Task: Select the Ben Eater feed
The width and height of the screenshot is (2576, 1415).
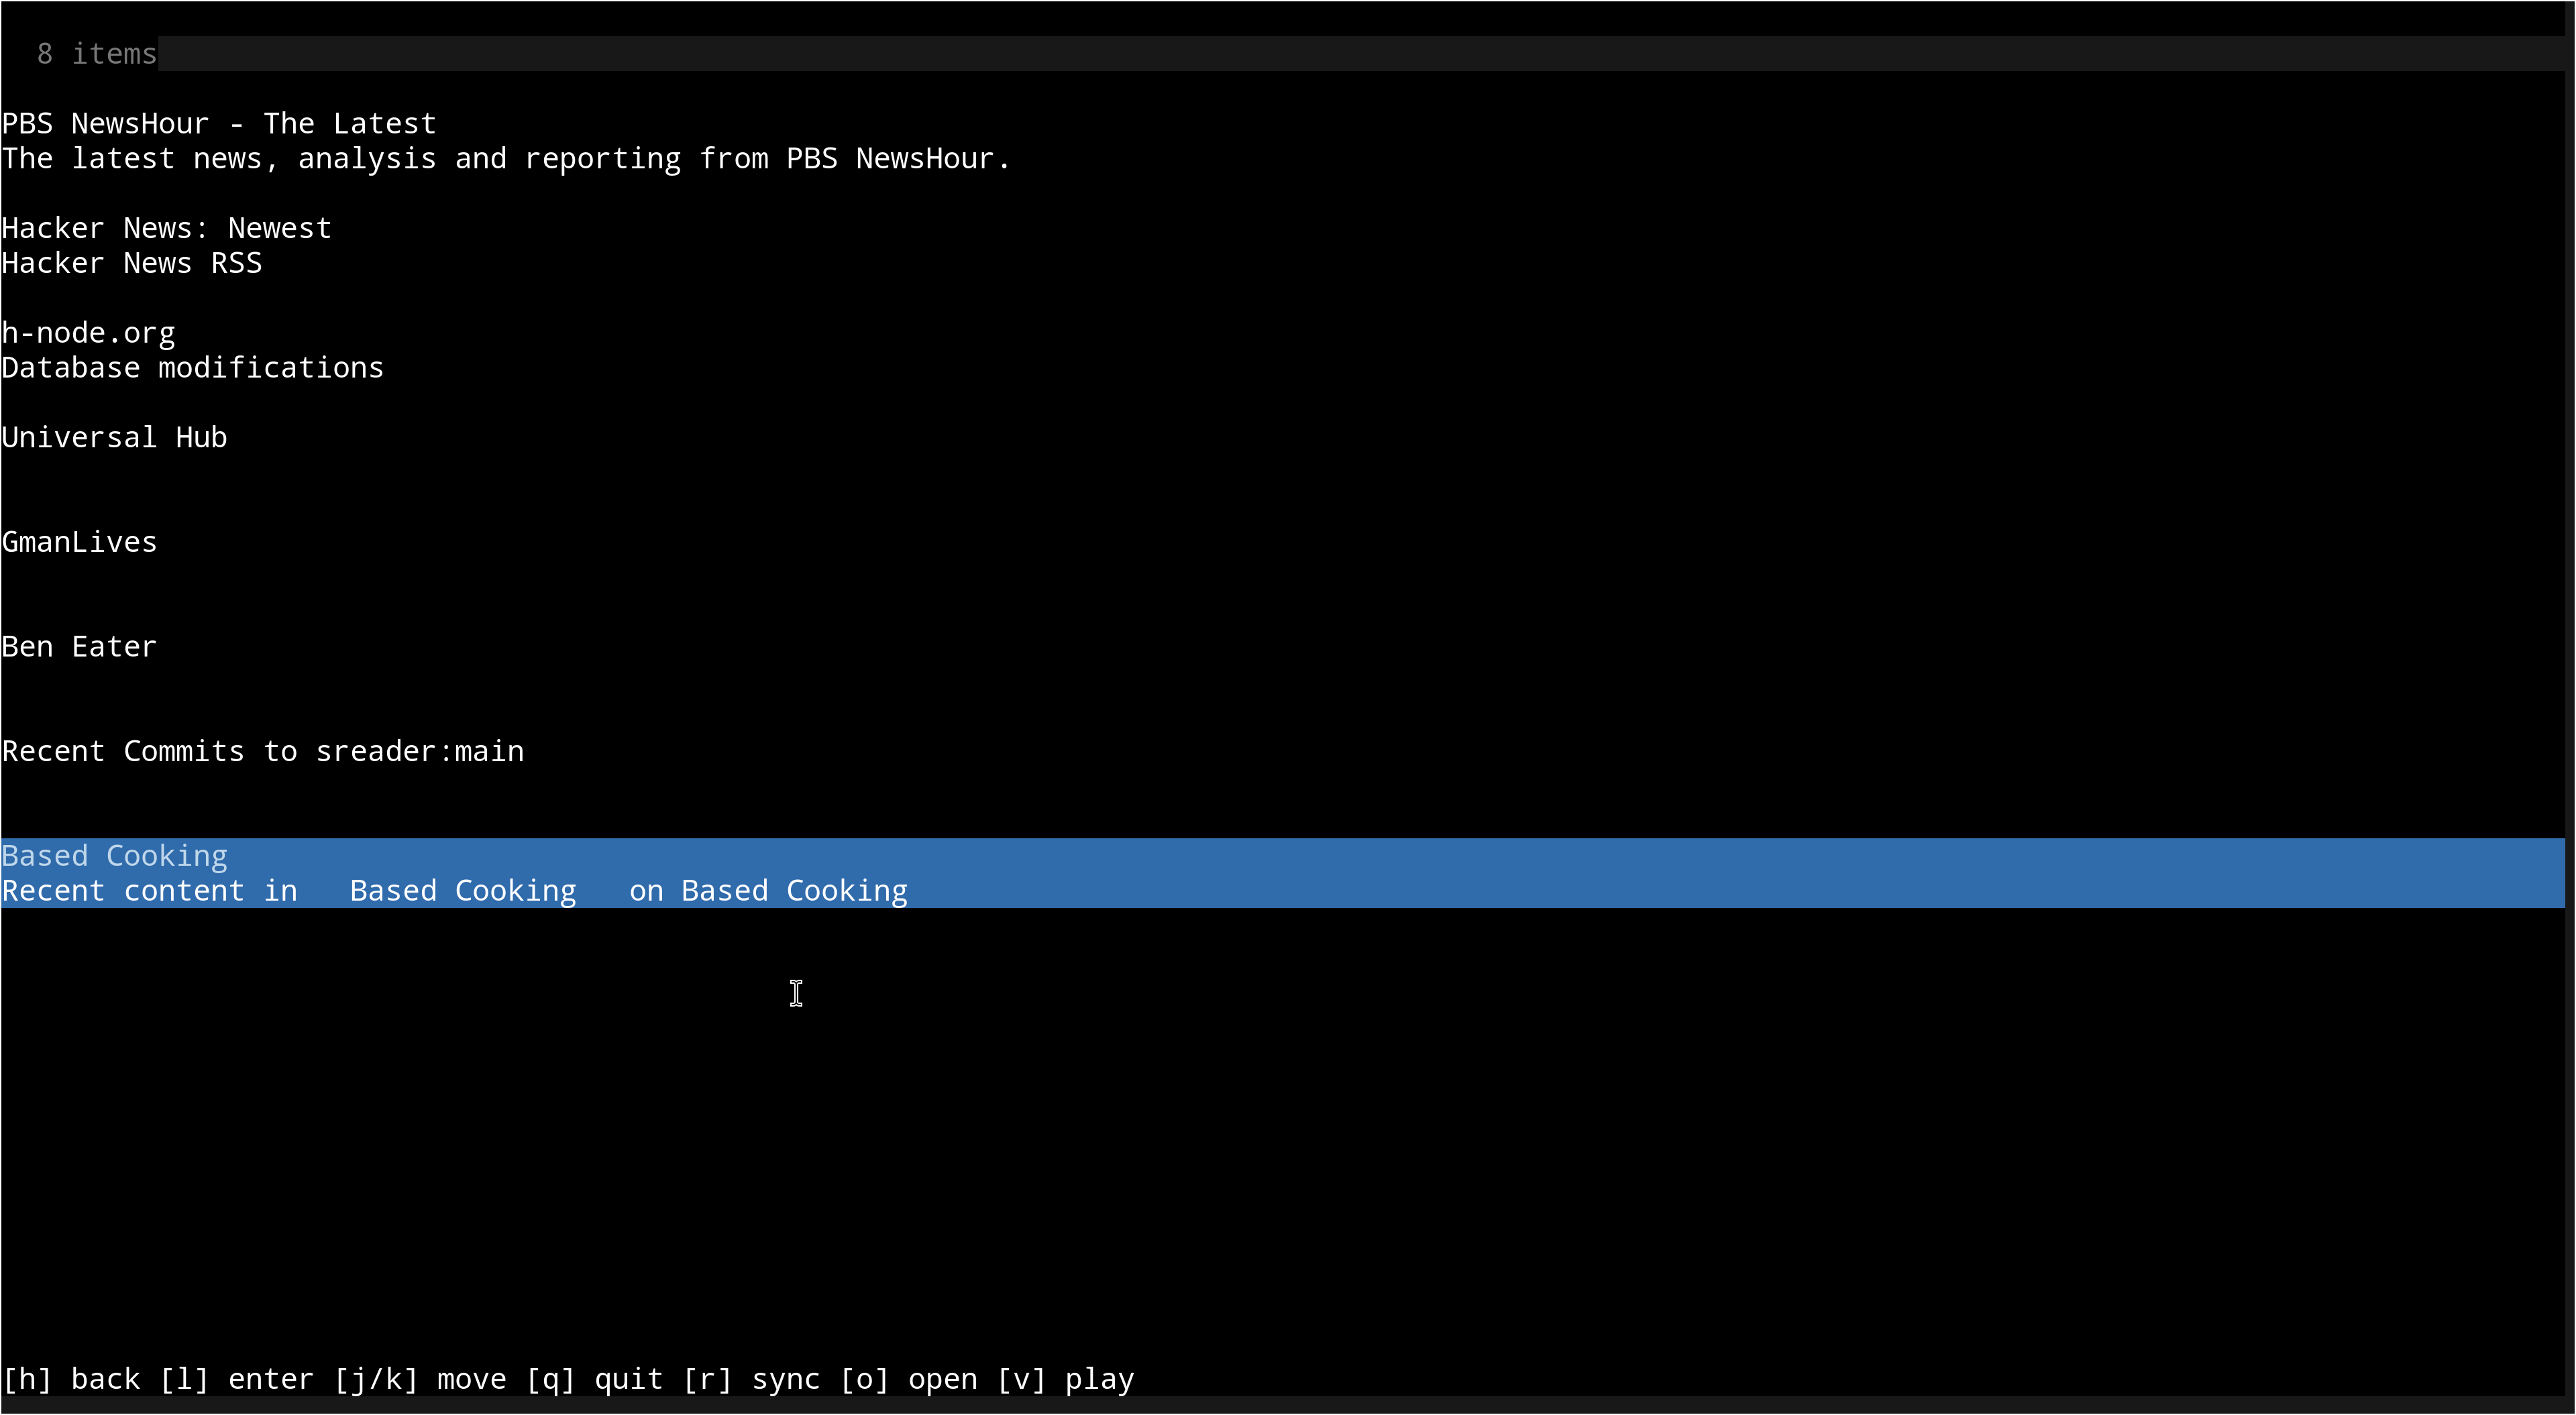Action: click(80, 647)
